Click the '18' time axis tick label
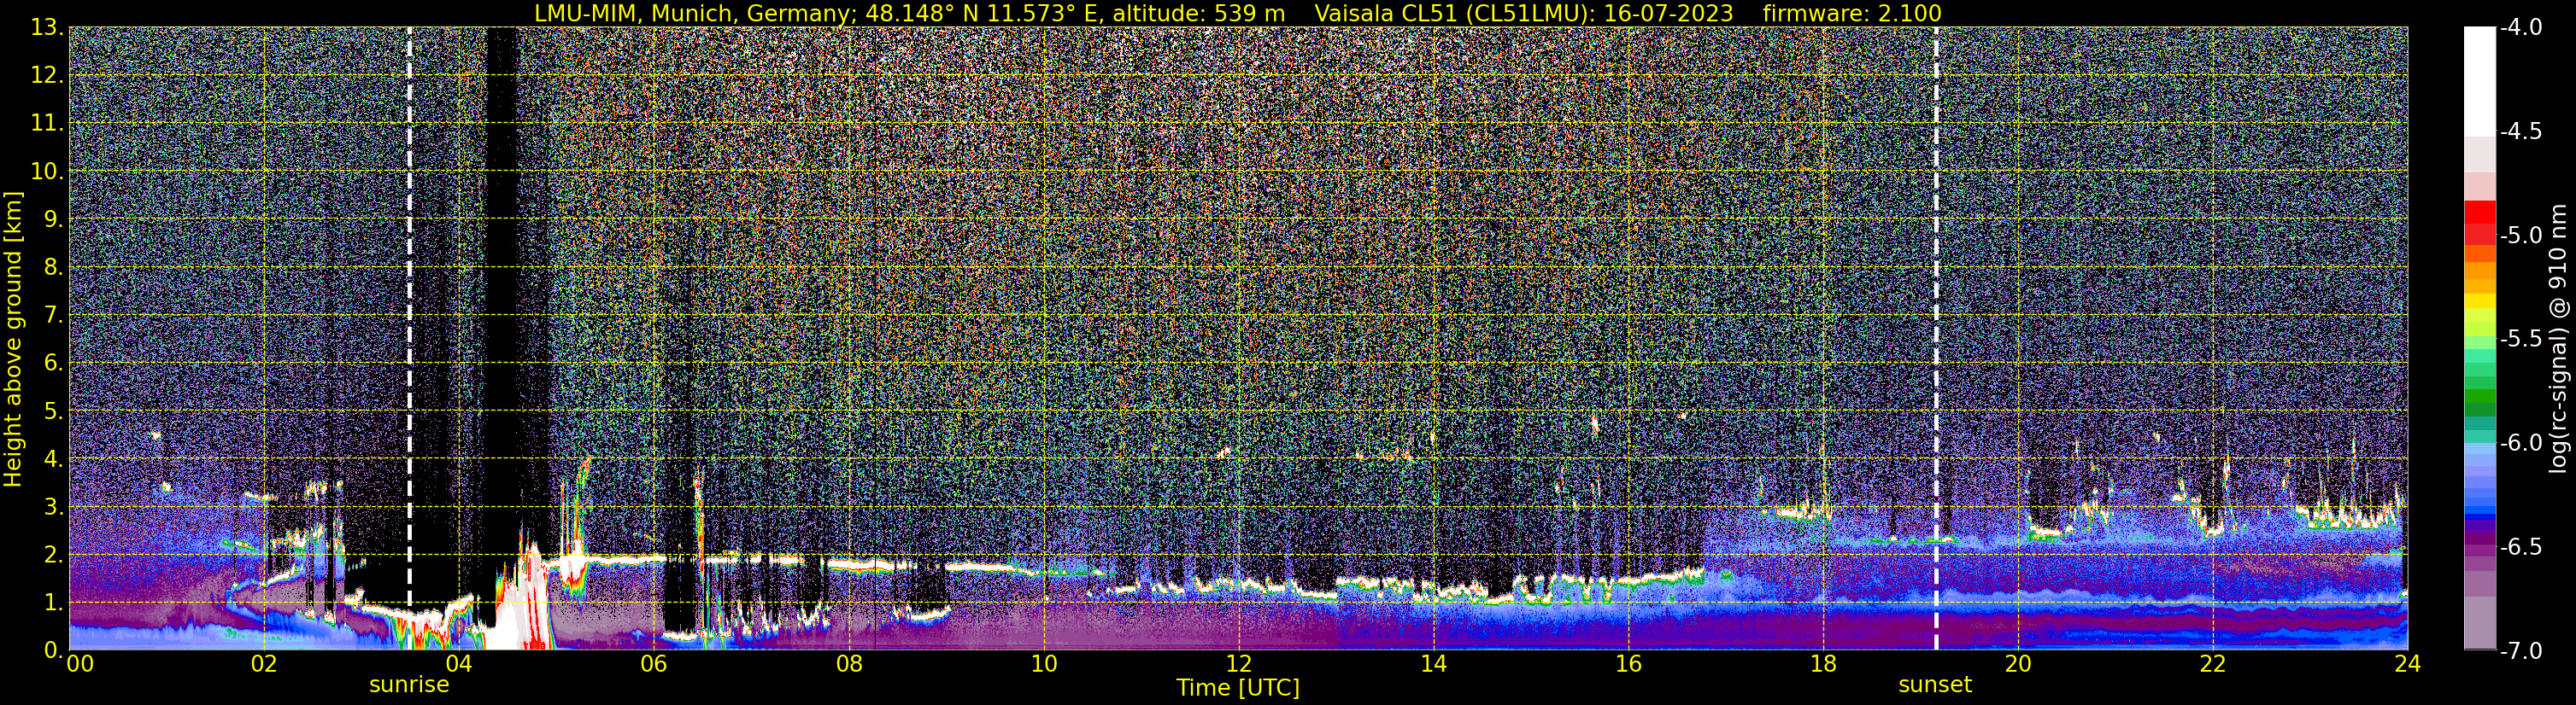The image size is (2576, 705). point(1823,665)
